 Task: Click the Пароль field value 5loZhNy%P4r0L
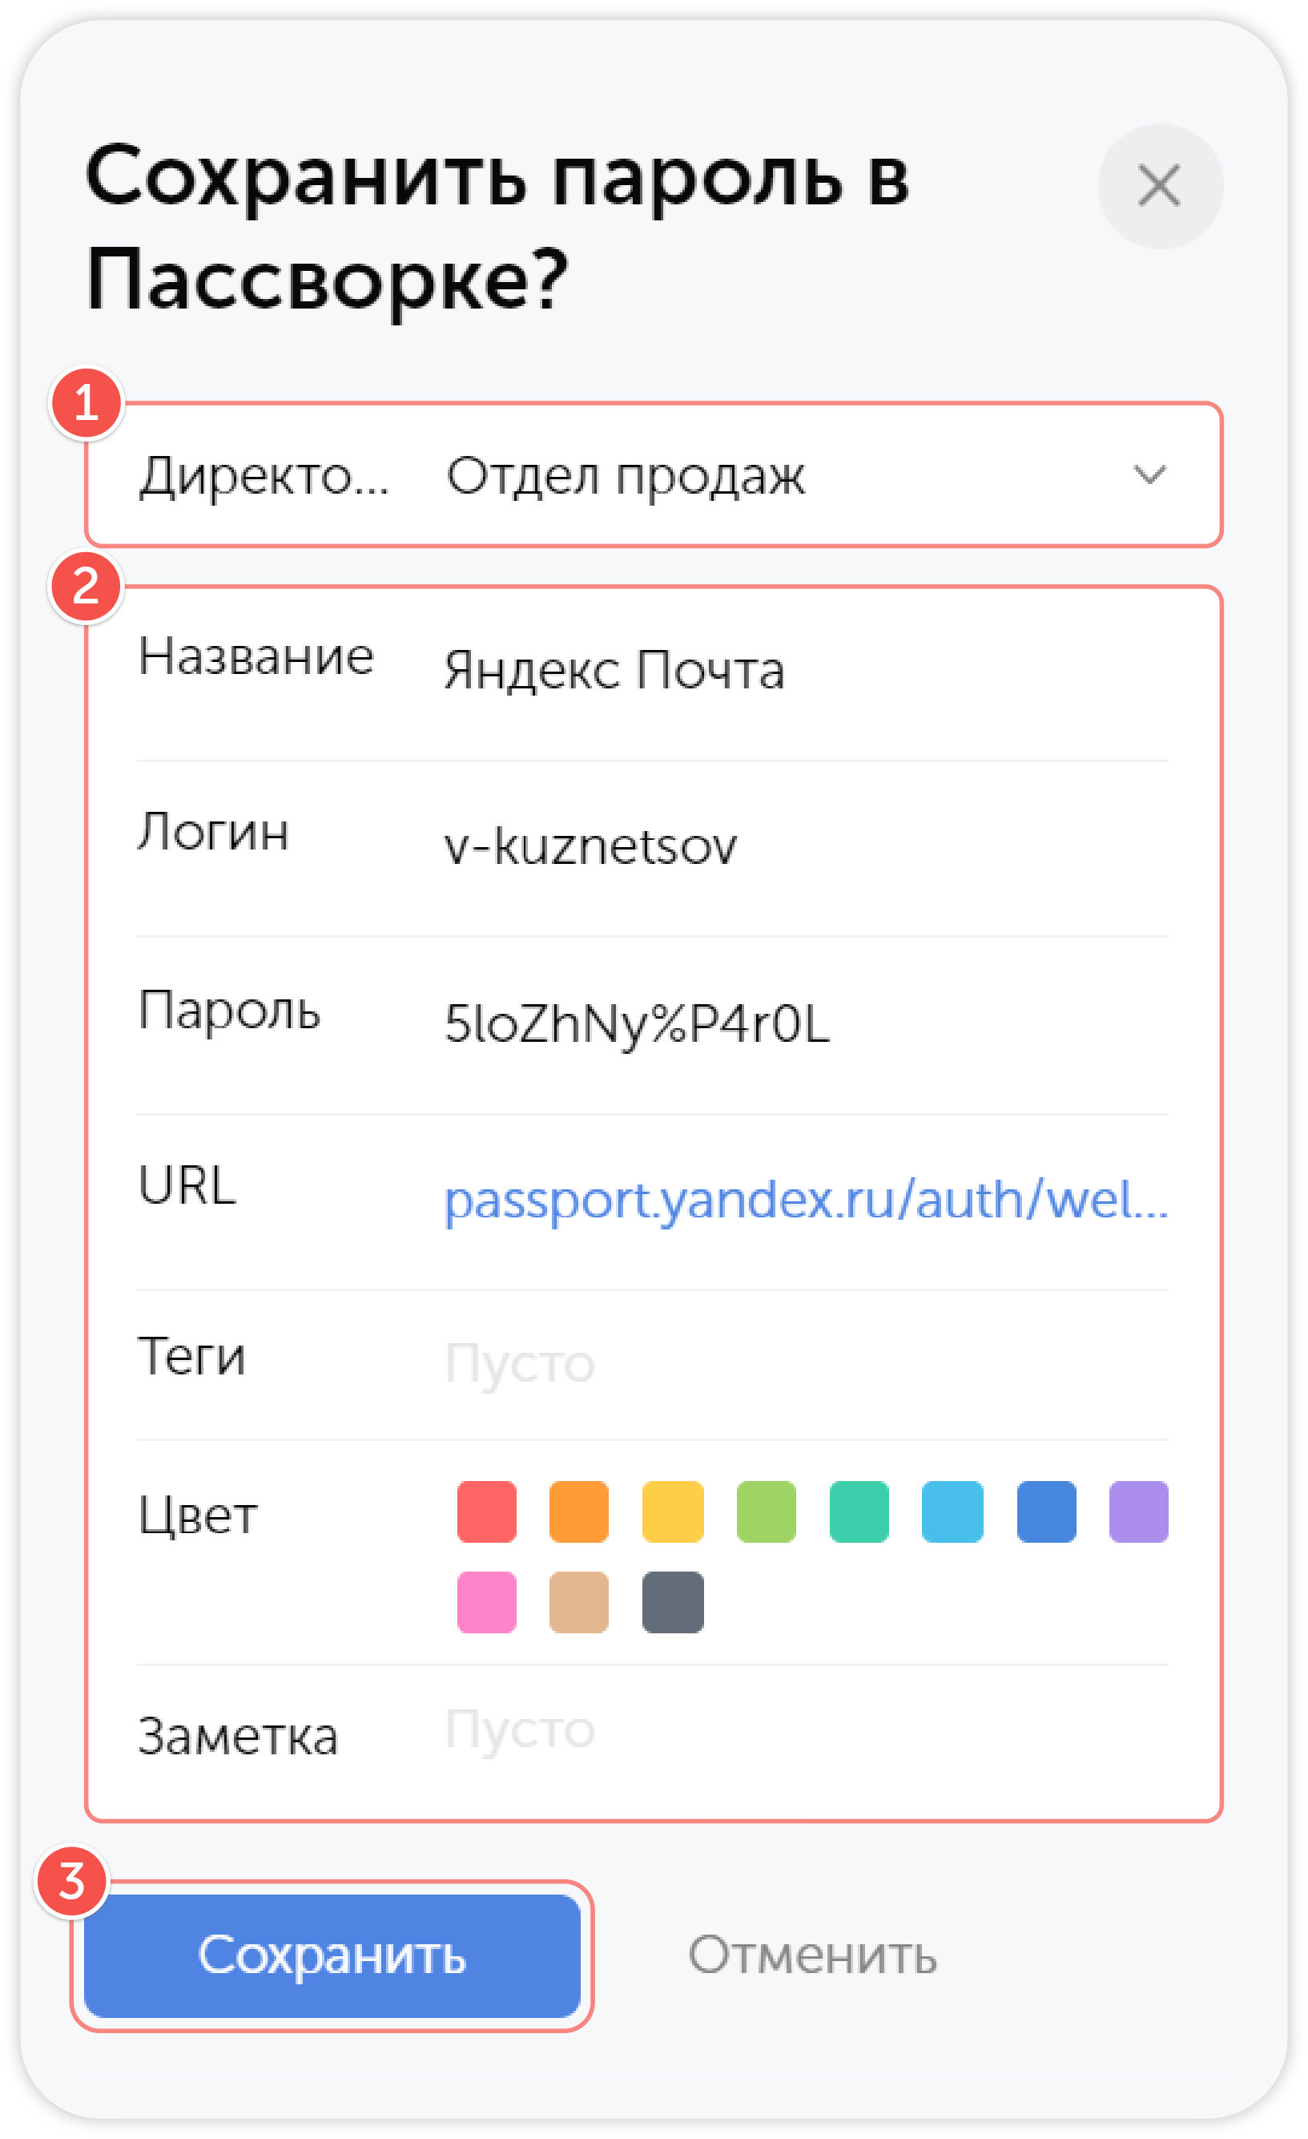636,1023
